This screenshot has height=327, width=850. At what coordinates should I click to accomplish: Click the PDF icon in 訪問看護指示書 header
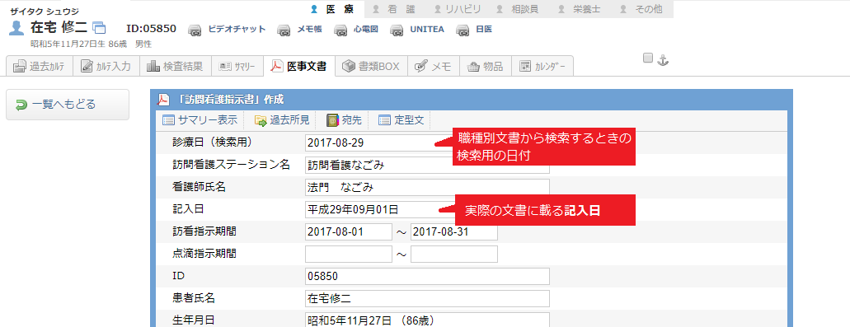pos(163,100)
